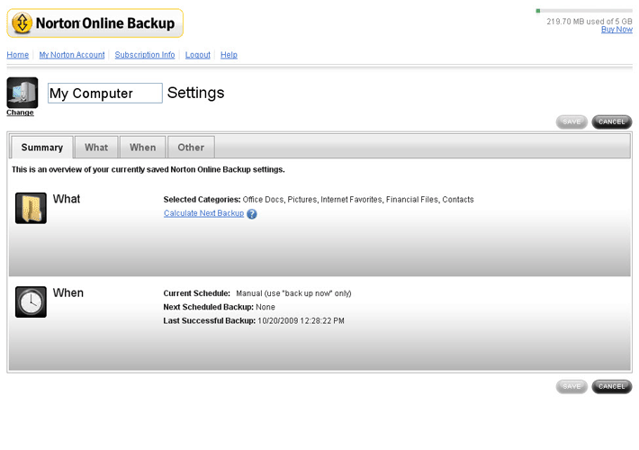Viewport: 639px width, 450px height.
Task: Click the My Computer icon
Action: coord(22,93)
